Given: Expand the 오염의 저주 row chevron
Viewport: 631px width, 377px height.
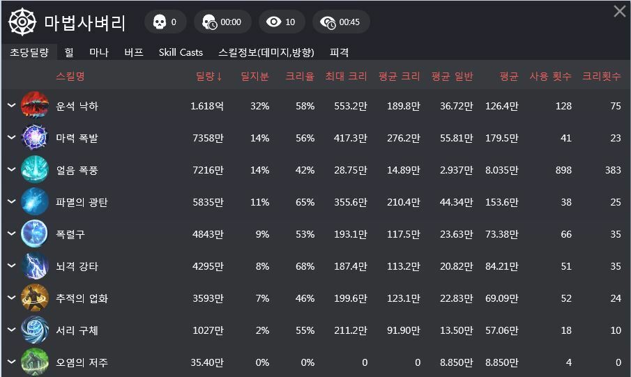Looking at the screenshot, I should pyautogui.click(x=11, y=362).
